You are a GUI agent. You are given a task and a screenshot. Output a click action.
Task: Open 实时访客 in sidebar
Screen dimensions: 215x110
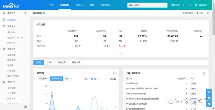tap(11, 32)
